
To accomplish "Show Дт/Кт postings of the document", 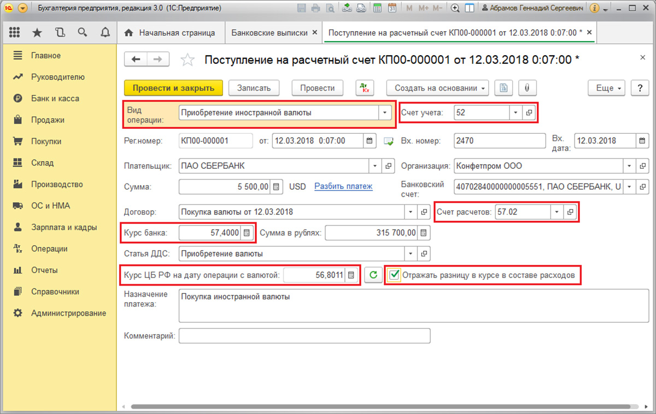I will pyautogui.click(x=365, y=88).
